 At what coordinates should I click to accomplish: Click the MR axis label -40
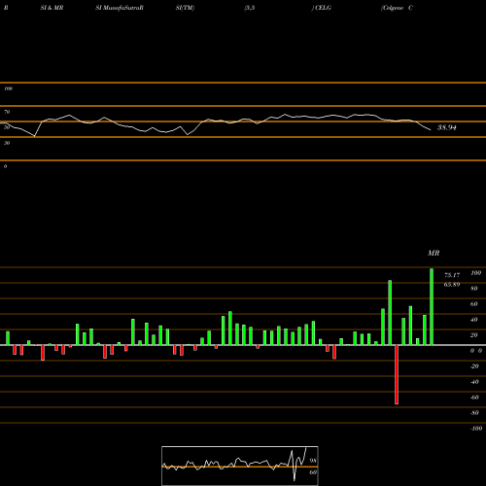[474, 382]
